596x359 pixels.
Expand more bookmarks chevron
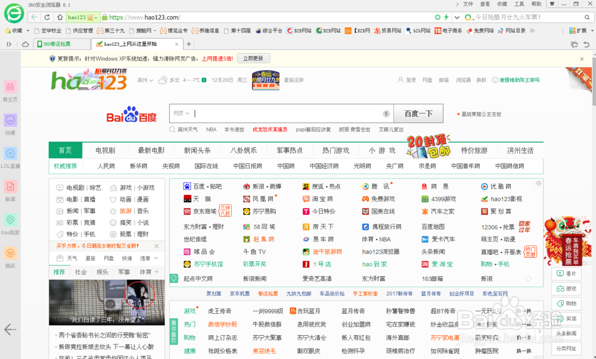coord(532,30)
